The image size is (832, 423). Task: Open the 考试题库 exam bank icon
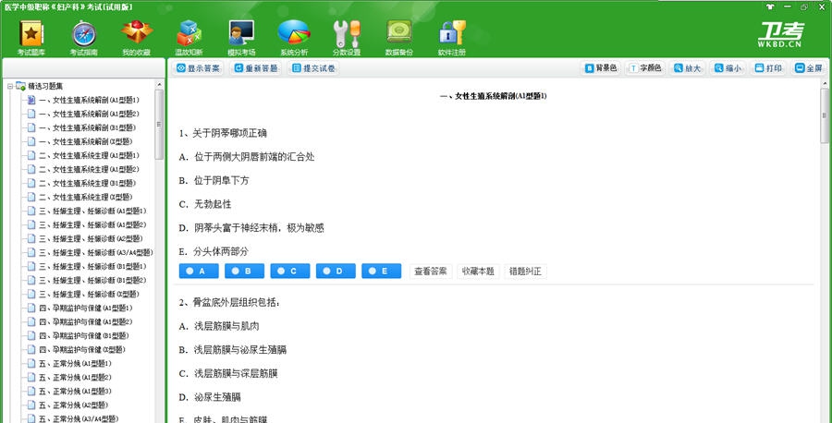click(x=31, y=38)
